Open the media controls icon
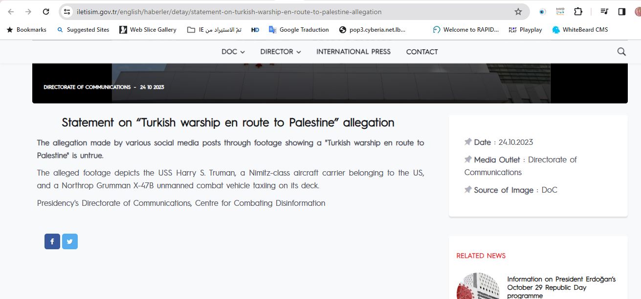The image size is (641, 299). pyautogui.click(x=604, y=12)
